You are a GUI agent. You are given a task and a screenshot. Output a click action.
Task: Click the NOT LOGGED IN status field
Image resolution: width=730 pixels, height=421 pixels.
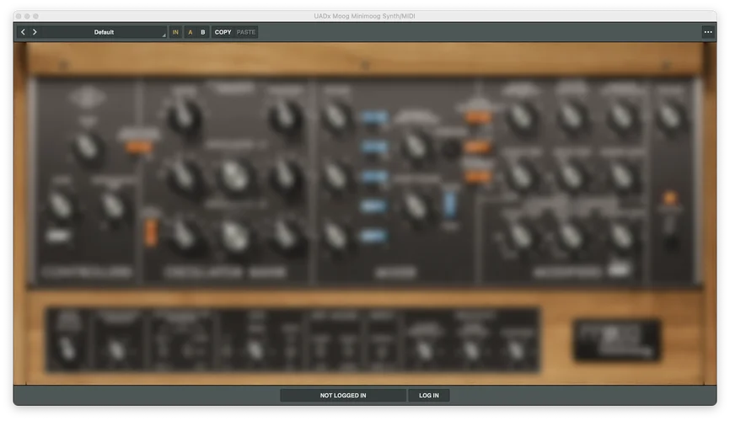click(x=343, y=396)
